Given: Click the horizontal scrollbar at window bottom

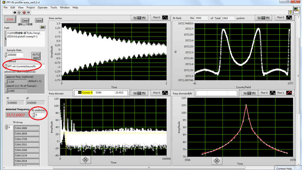Looking at the screenshot, I should point(148,168).
